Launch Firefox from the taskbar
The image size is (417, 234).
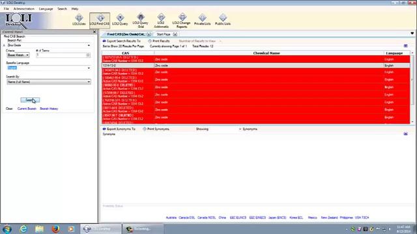55,229
